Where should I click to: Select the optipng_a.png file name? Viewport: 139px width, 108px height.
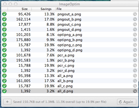(x=70, y=35)
